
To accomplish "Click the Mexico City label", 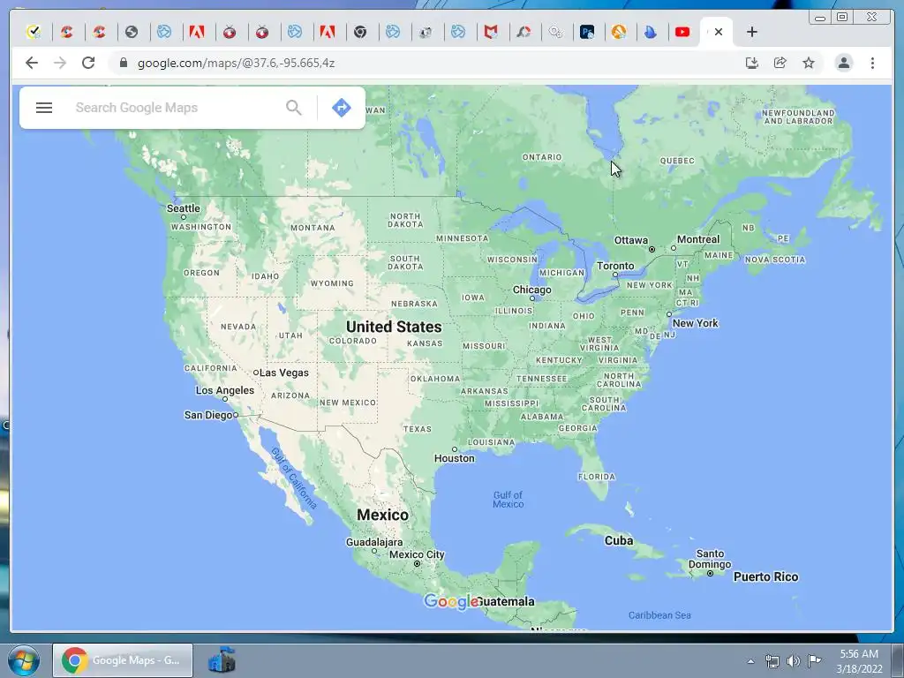I will pyautogui.click(x=417, y=554).
